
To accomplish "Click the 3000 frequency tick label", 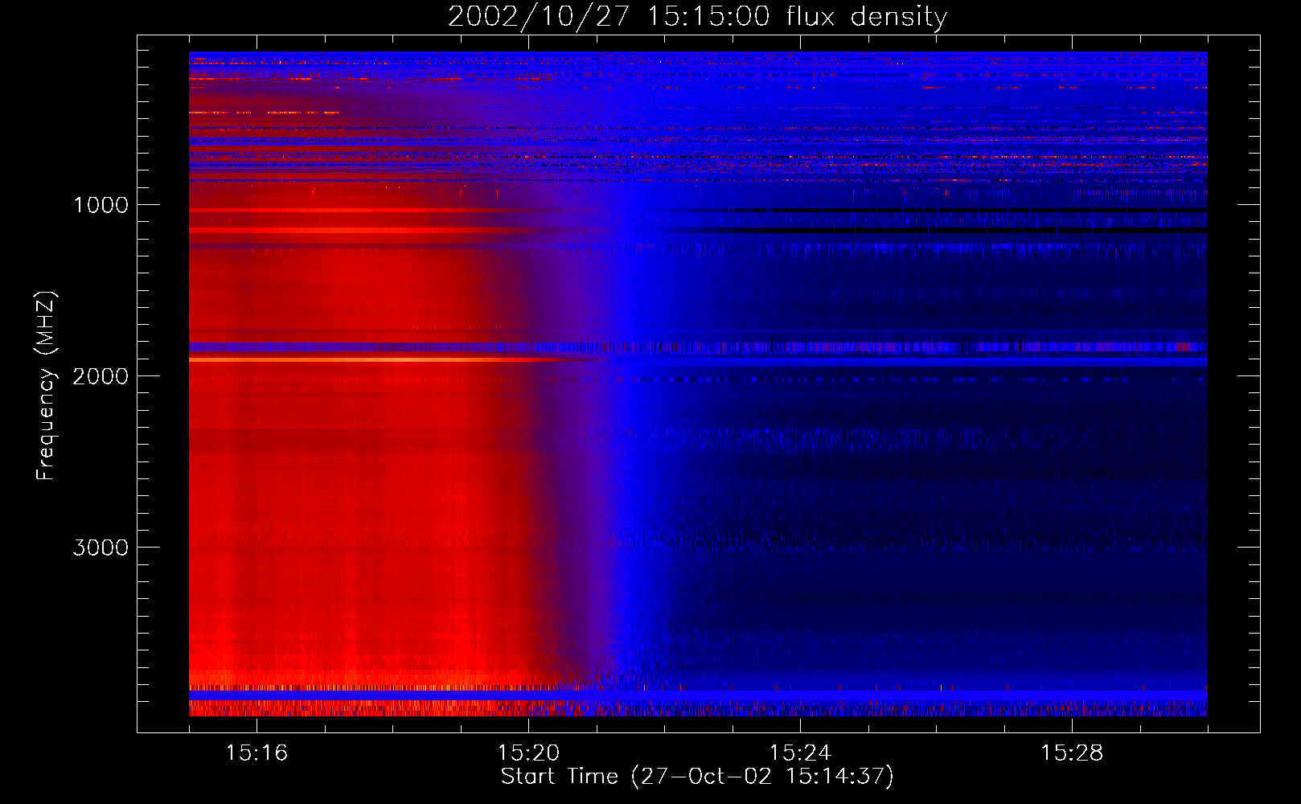I will [x=101, y=548].
